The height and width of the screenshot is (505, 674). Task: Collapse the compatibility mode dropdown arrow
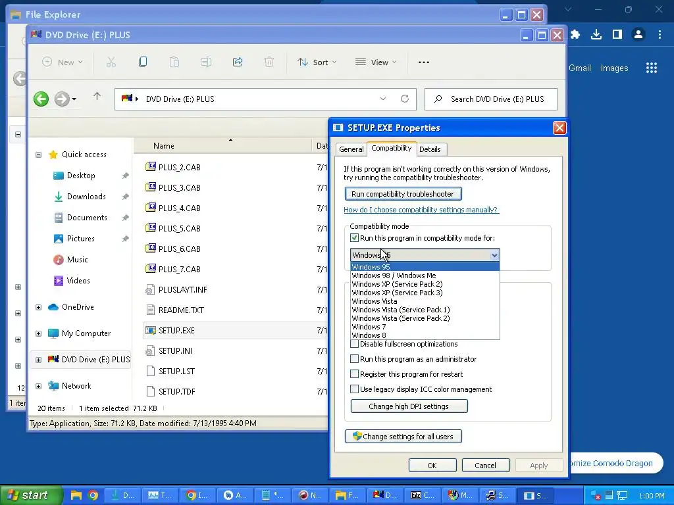(x=494, y=255)
